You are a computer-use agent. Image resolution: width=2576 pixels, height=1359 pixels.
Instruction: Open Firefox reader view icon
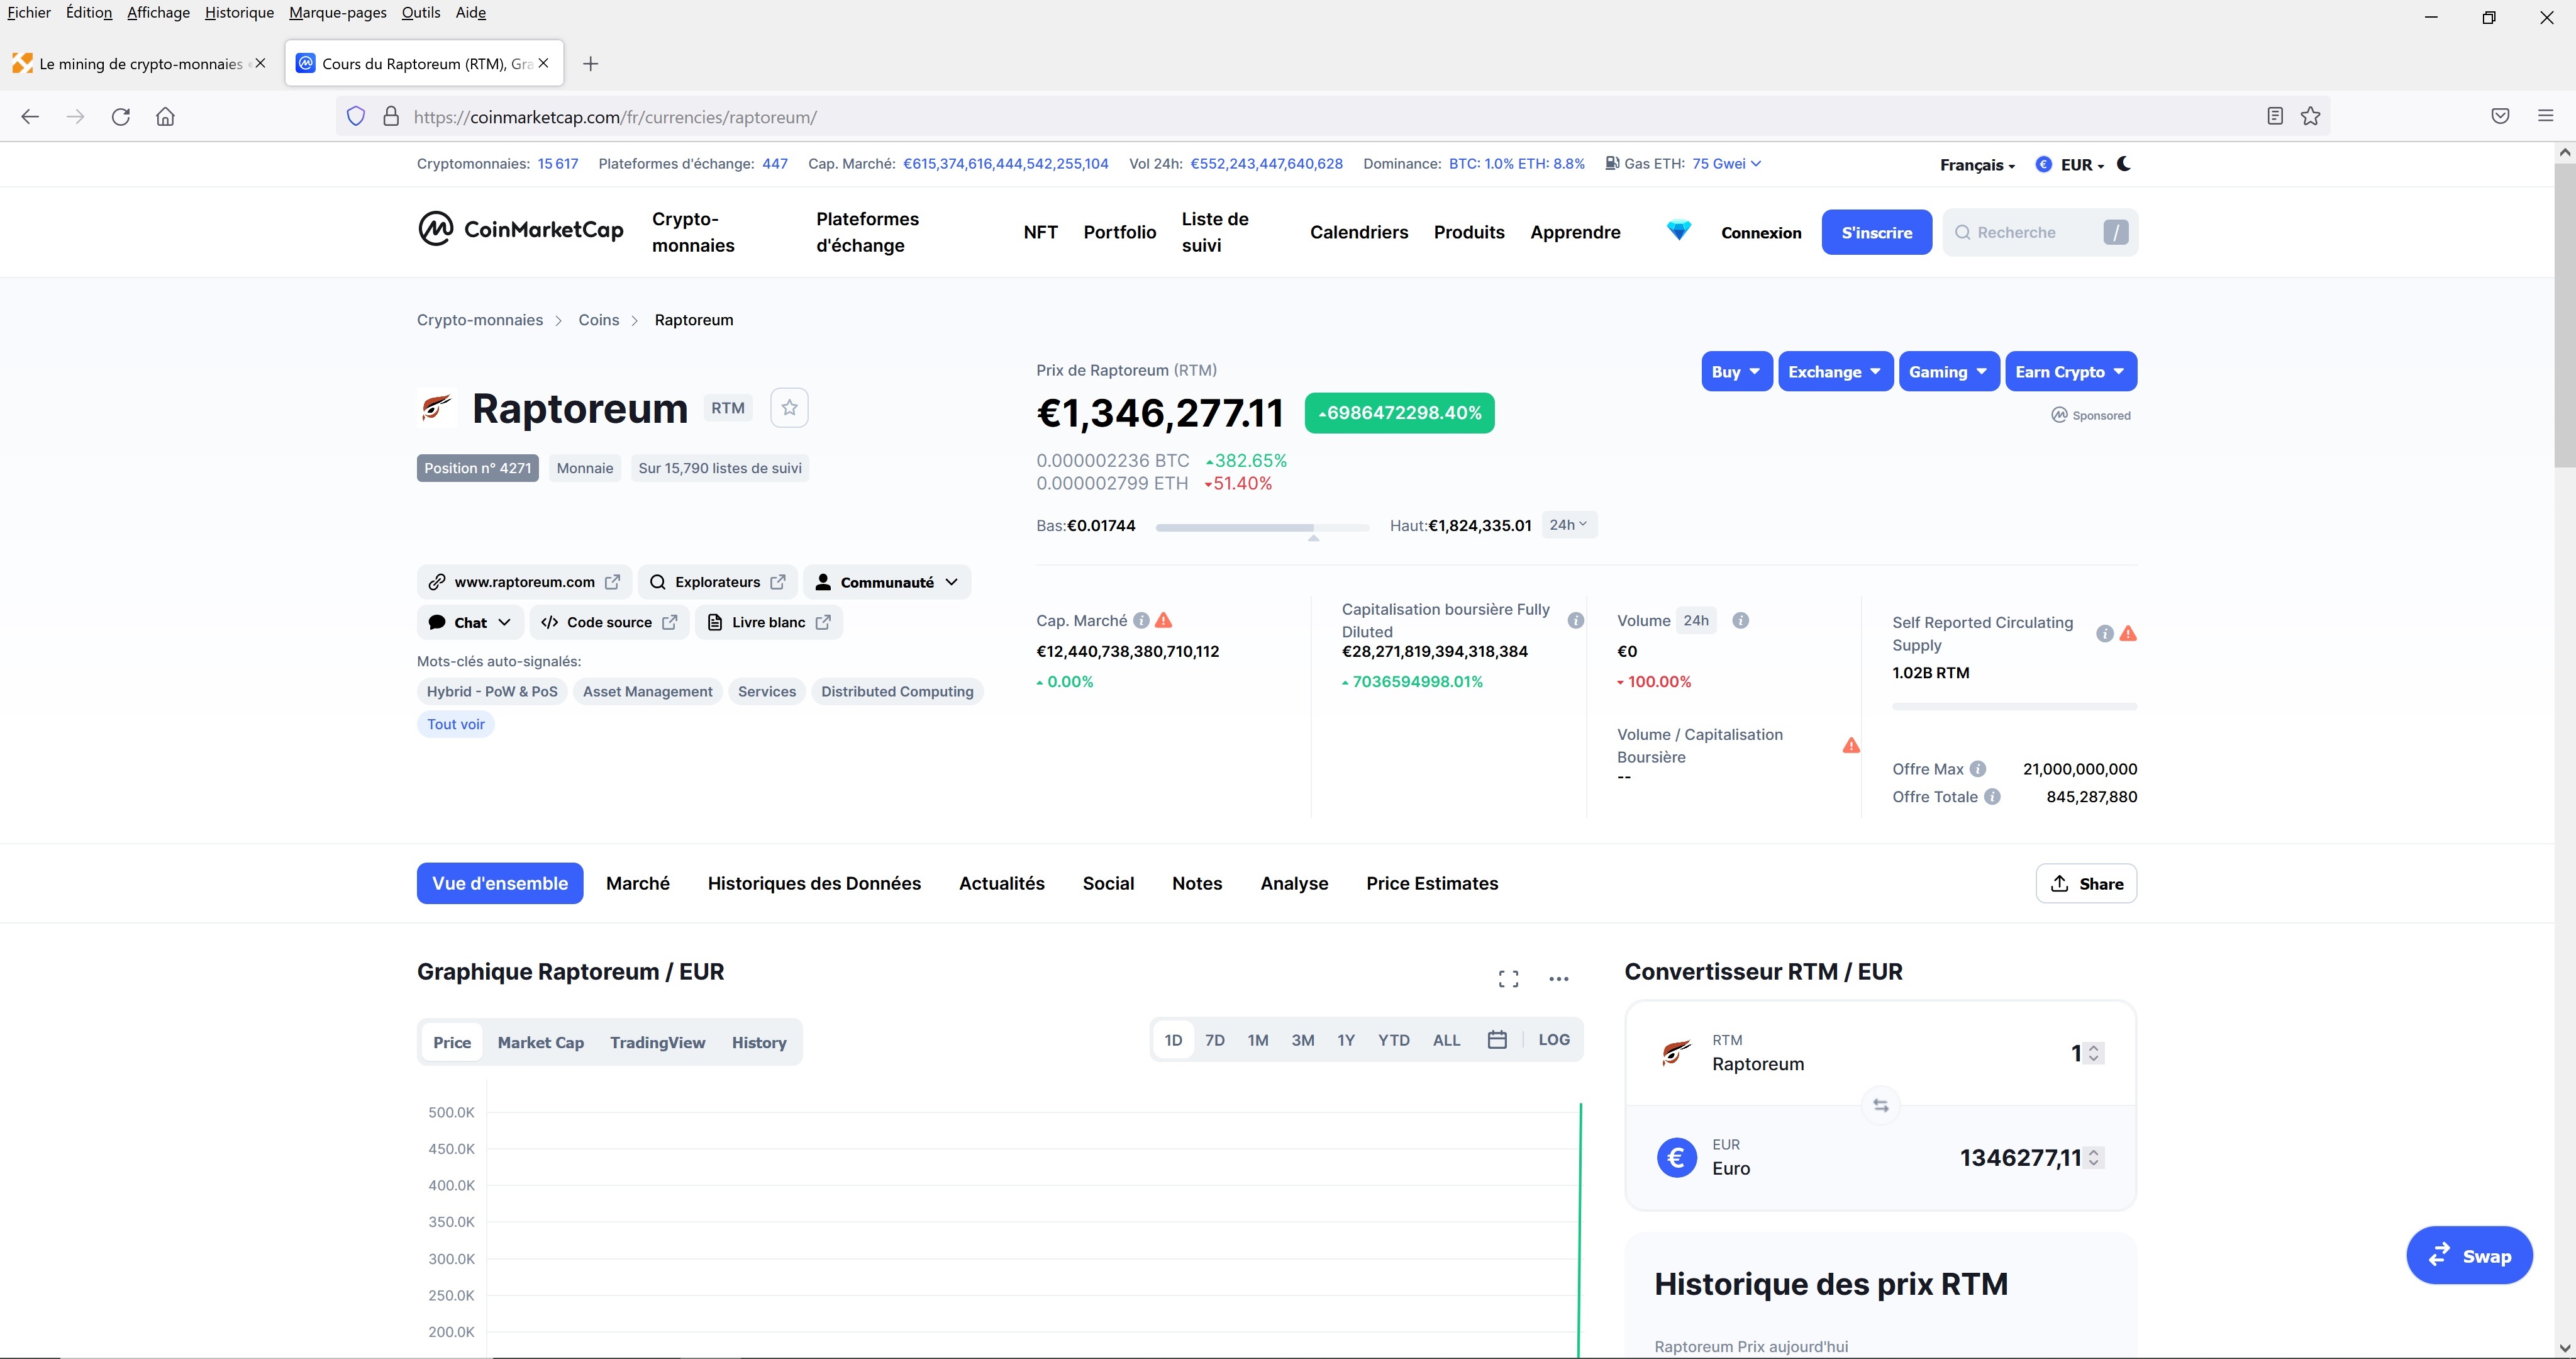pyautogui.click(x=2275, y=117)
